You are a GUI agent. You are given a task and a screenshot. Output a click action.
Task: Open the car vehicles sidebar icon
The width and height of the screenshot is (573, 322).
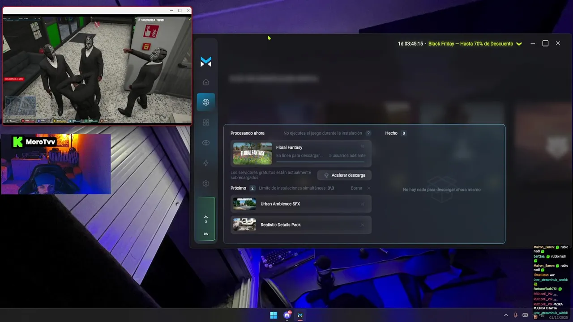point(206,143)
